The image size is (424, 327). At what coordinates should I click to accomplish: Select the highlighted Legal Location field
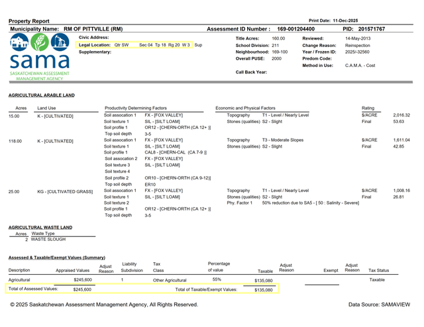[x=140, y=44]
